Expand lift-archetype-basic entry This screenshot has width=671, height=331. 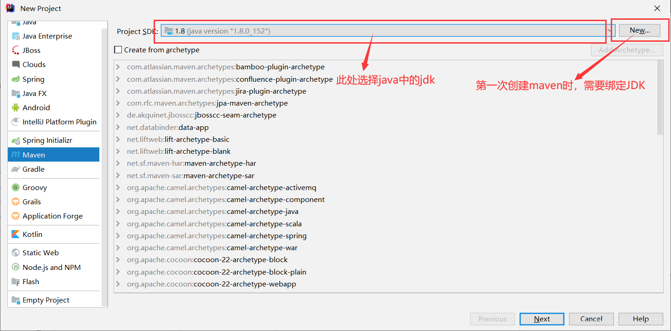[x=118, y=139]
